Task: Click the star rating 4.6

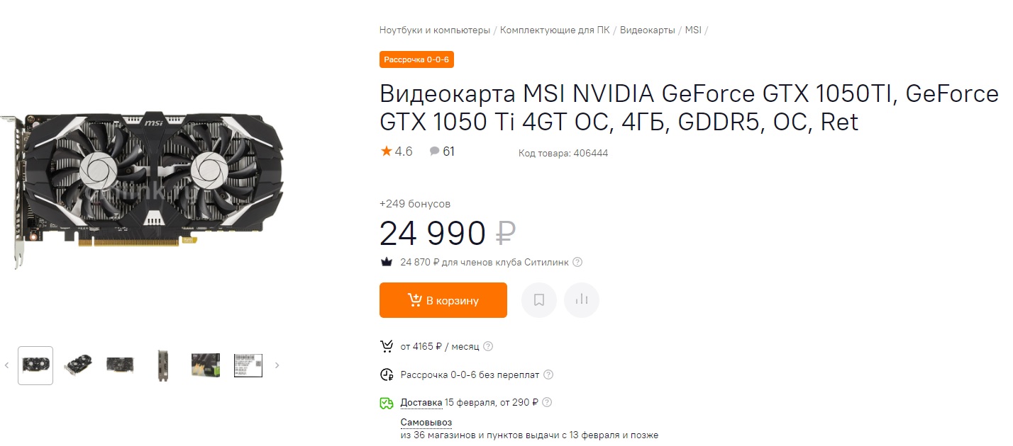Action: point(397,151)
